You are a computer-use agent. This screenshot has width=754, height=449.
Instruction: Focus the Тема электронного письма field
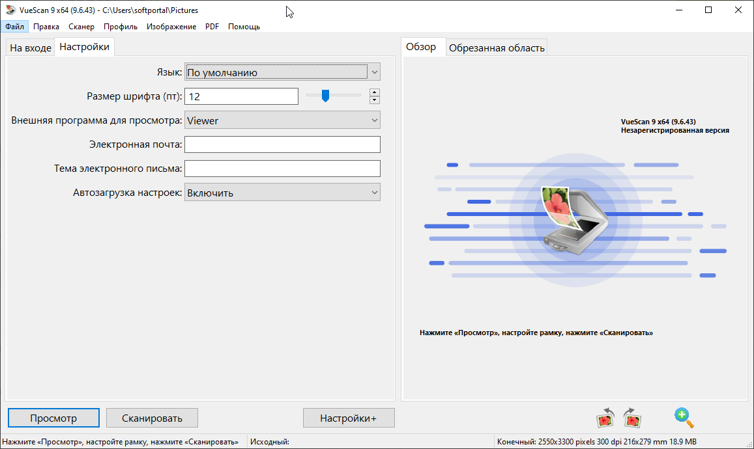[282, 168]
